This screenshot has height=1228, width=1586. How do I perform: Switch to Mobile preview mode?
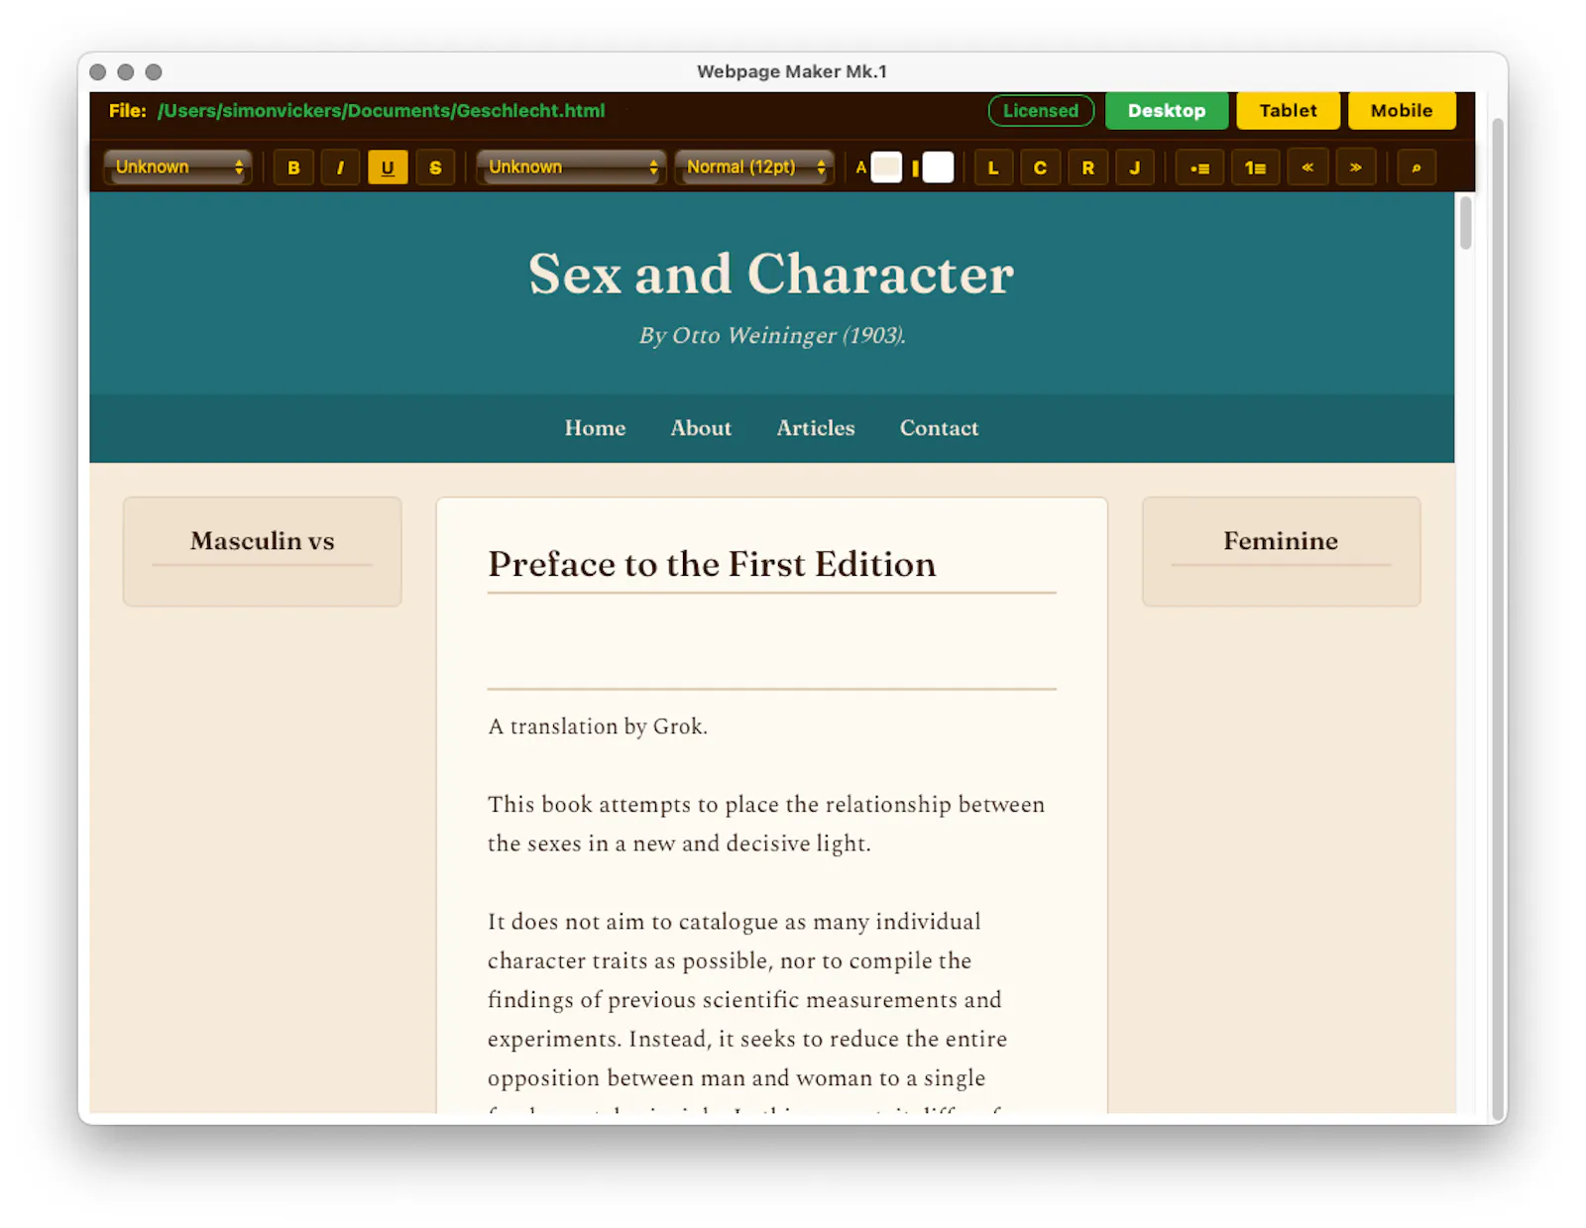pyautogui.click(x=1402, y=111)
